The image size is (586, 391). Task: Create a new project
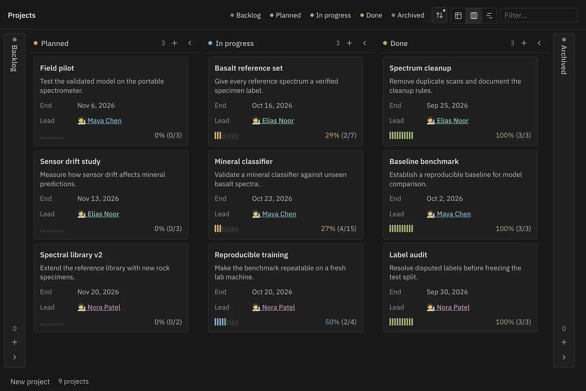30,381
